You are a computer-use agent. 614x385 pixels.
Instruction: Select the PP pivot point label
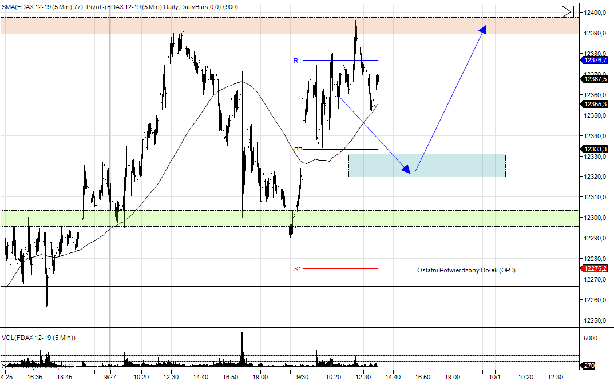click(x=298, y=150)
